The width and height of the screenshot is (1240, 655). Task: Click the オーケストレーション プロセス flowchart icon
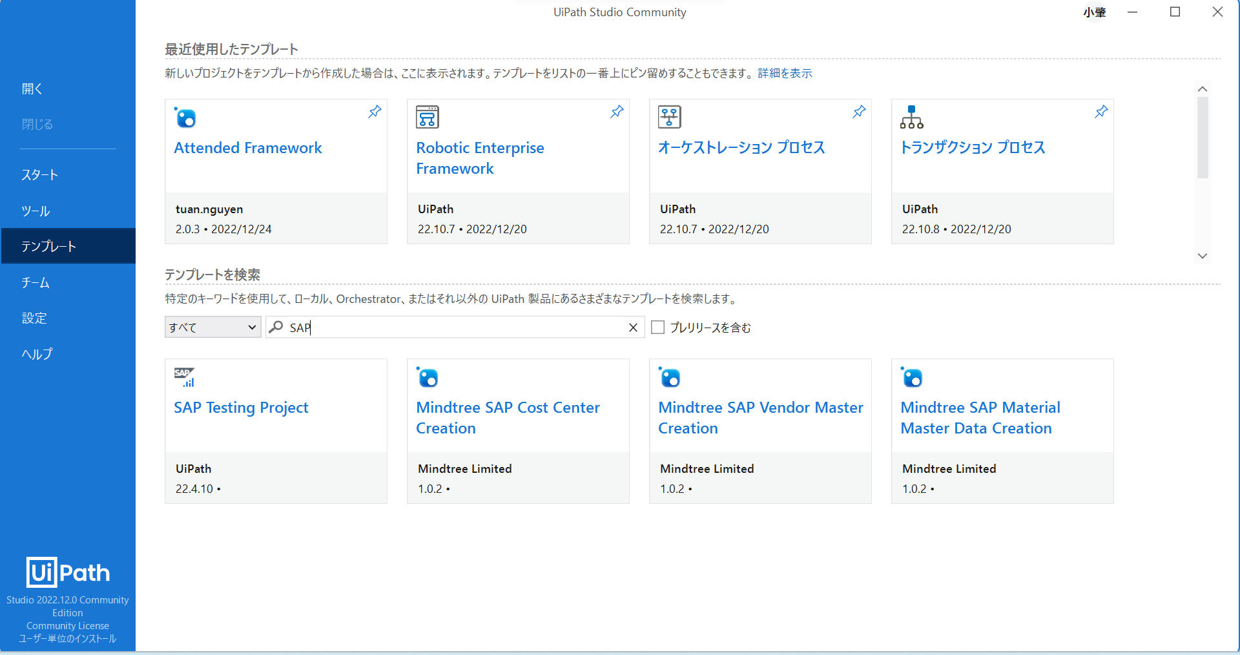[x=670, y=117]
